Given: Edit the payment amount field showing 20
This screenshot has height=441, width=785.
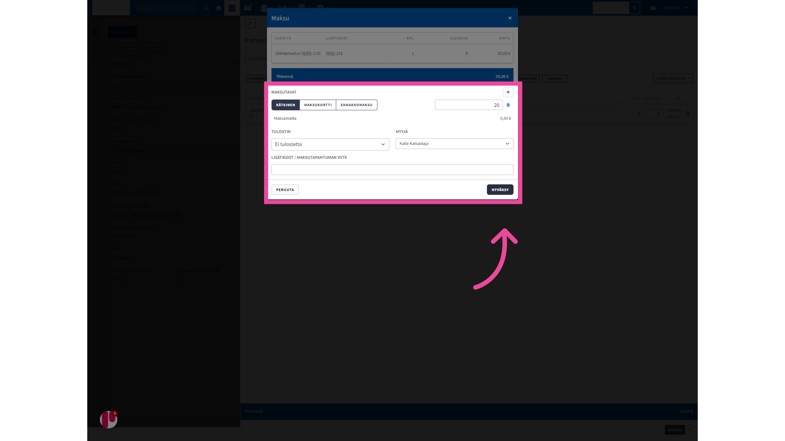Looking at the screenshot, I should coord(469,105).
